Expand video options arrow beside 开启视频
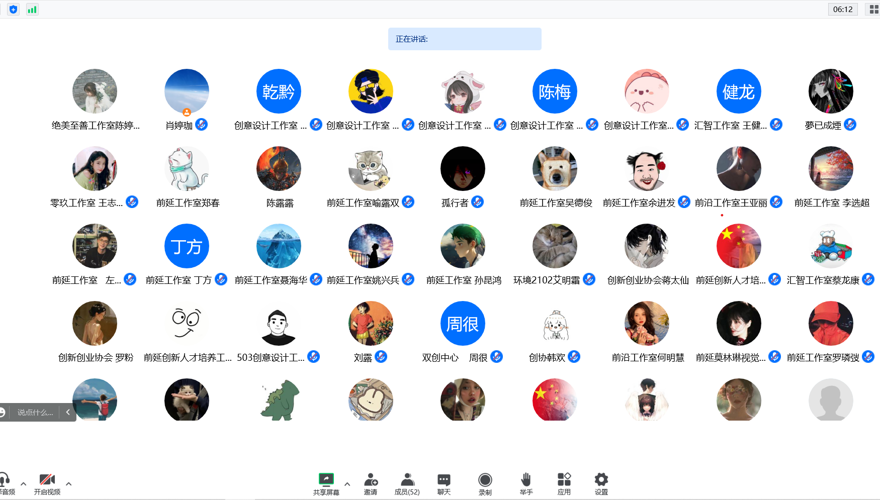 pos(69,484)
